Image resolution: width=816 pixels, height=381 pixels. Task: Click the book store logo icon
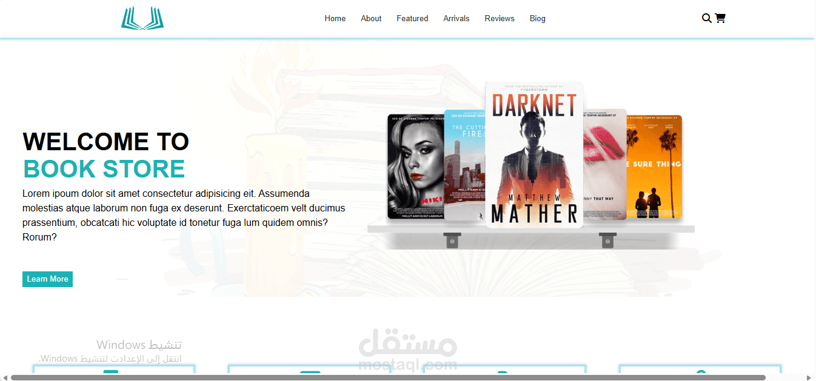[x=142, y=18]
